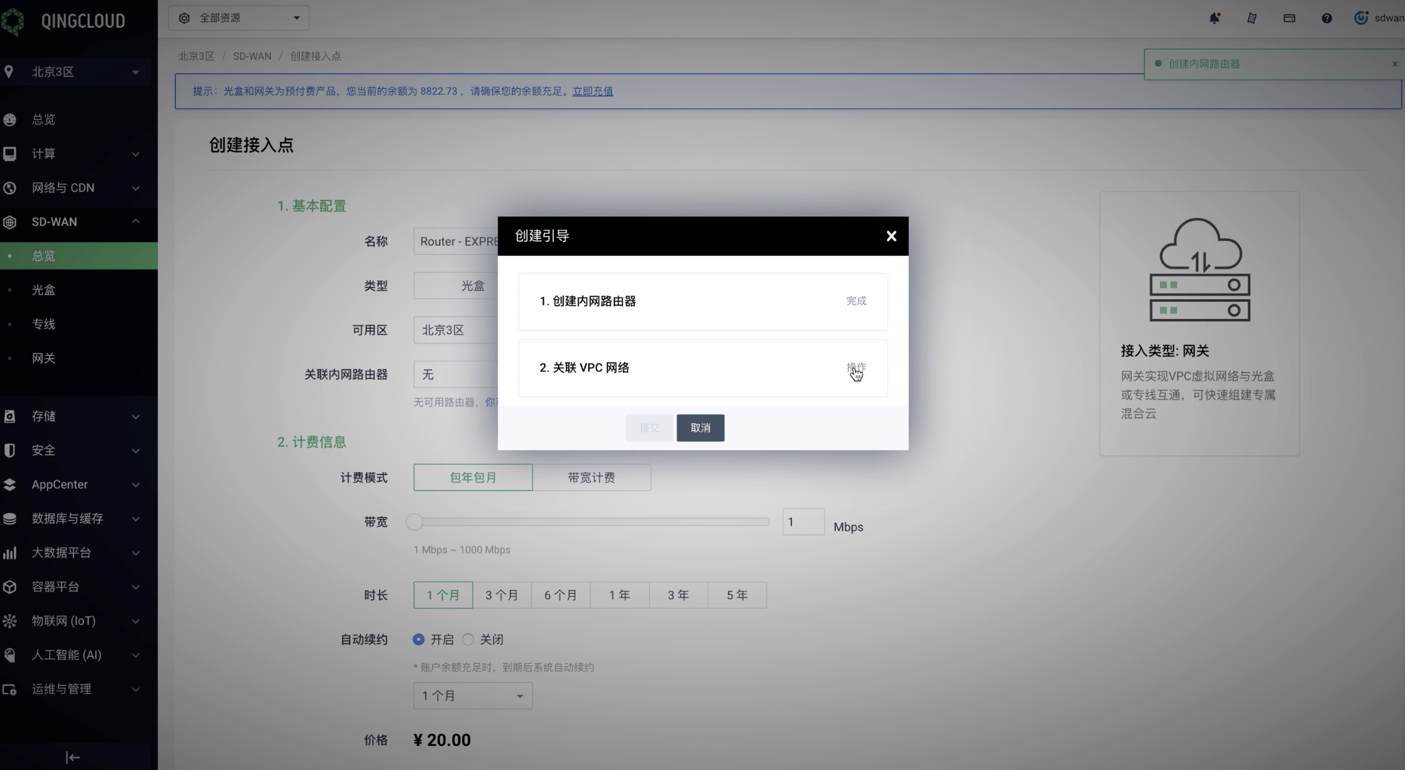The height and width of the screenshot is (770, 1405).
Task: Select 3 个月 duration option
Action: click(x=502, y=595)
